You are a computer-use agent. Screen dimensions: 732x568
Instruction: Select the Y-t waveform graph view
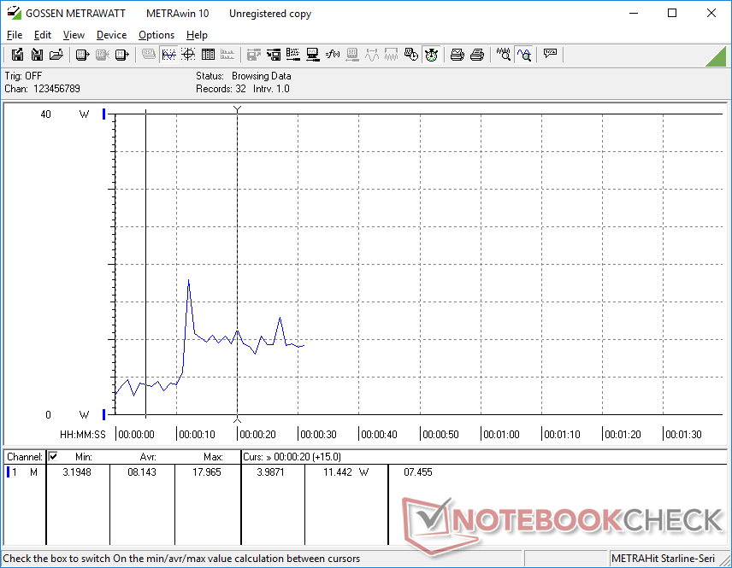coord(168,55)
